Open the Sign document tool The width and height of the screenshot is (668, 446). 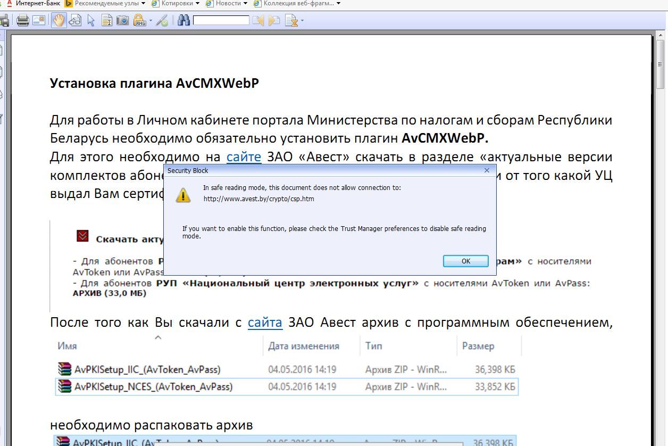pos(162,21)
